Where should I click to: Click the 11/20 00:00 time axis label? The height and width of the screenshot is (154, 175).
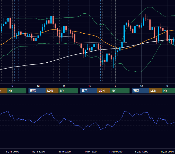coord(116,151)
